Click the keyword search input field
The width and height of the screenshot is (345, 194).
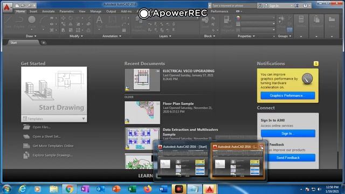point(233,5)
